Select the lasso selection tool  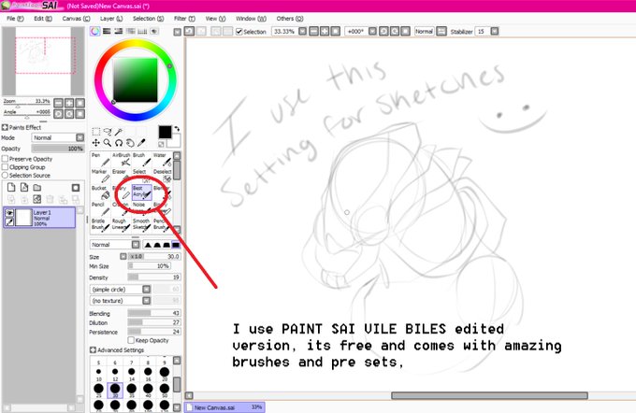pyautogui.click(x=108, y=132)
